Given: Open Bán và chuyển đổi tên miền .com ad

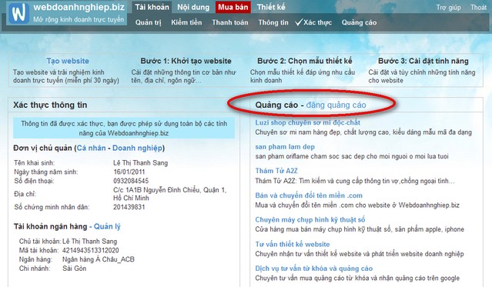Looking at the screenshot, I should tap(309, 195).
